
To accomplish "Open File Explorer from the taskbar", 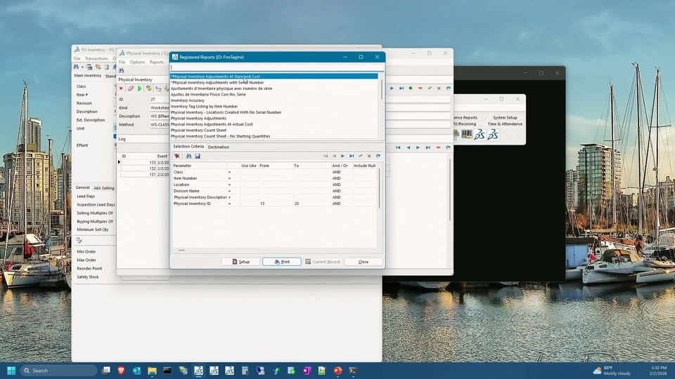I will [152, 371].
